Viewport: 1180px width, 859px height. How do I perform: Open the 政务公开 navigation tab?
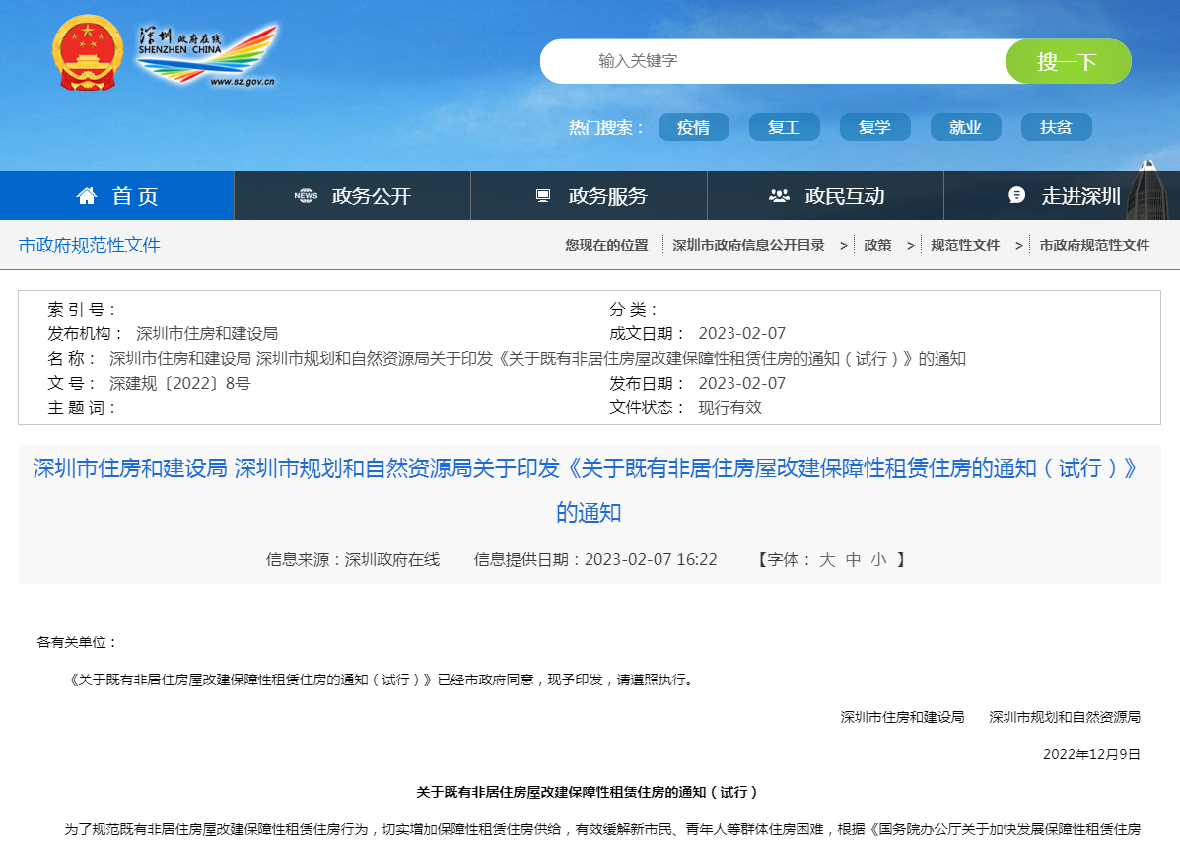pyautogui.click(x=371, y=196)
